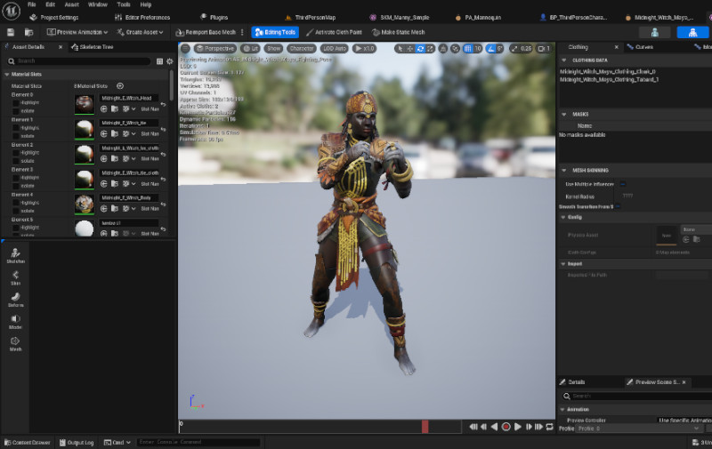This screenshot has width=712, height=449.
Task: Click the viewport coordinate system globe icon
Action: (442, 49)
